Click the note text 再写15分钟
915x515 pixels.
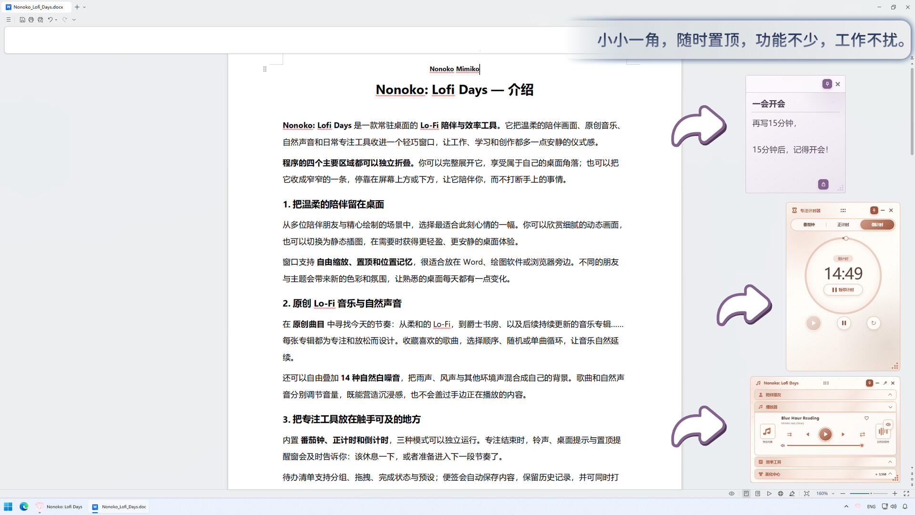click(x=774, y=123)
